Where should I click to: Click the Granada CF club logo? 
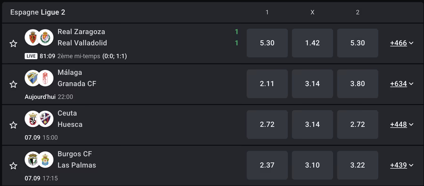(x=45, y=78)
